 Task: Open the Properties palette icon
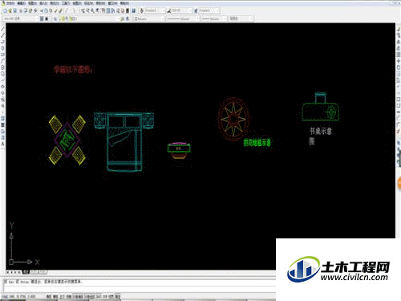pyautogui.click(x=103, y=10)
